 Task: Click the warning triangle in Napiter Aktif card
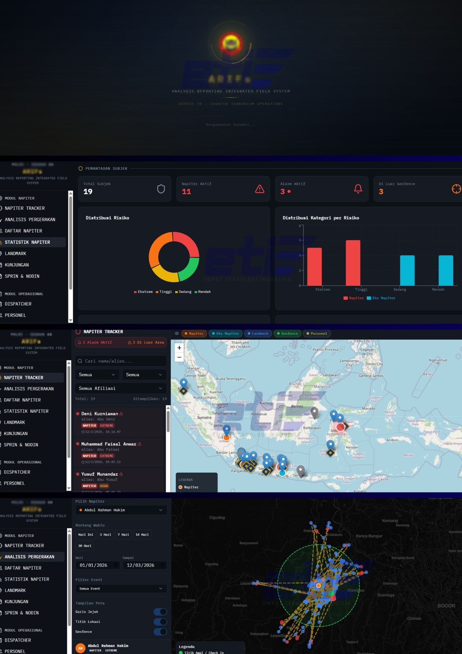(260, 189)
